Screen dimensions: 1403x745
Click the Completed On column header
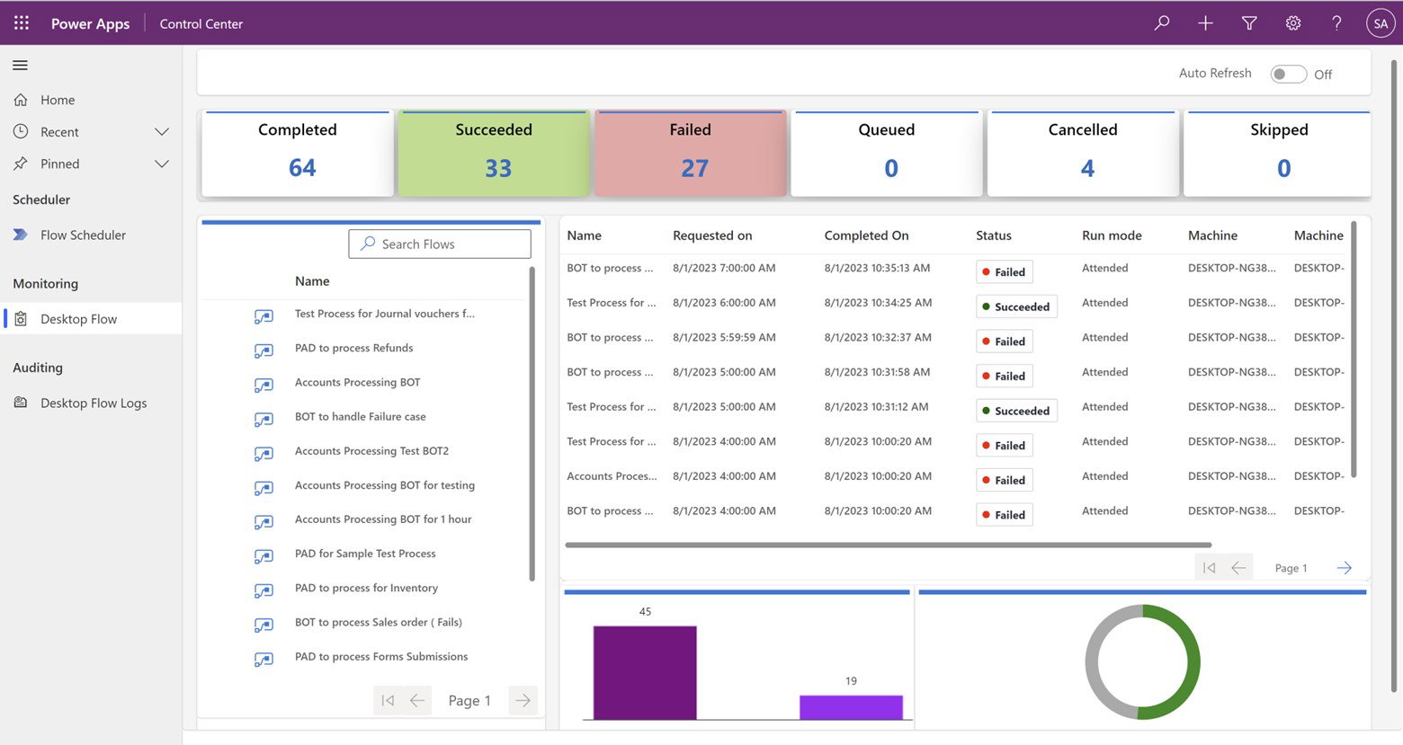(866, 235)
